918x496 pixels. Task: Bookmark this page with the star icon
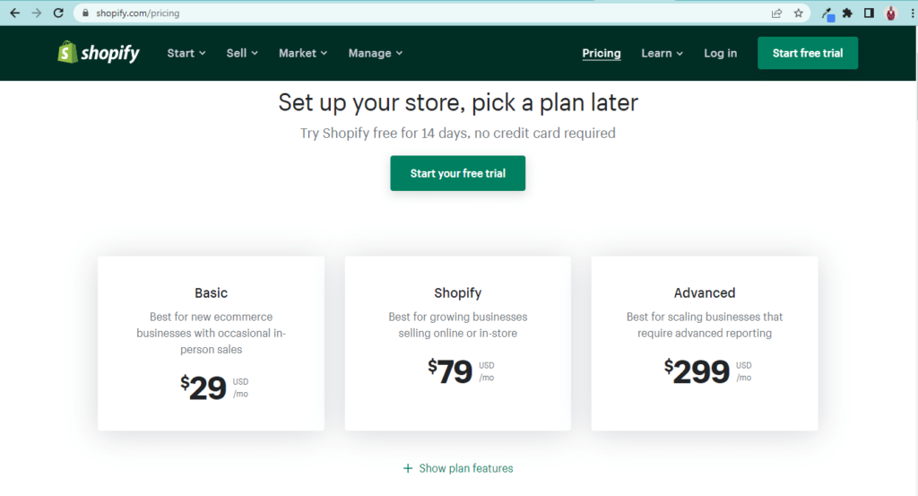pos(798,13)
